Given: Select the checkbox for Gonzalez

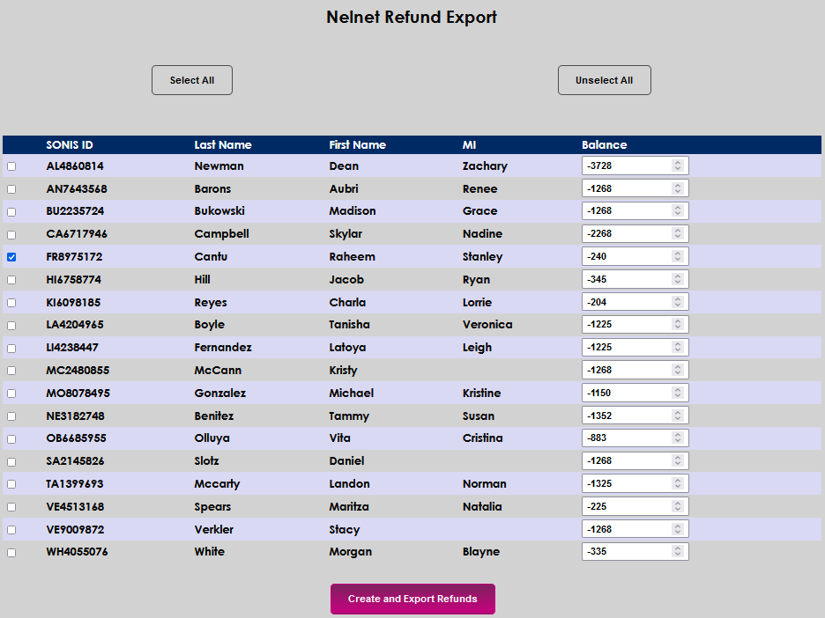Looking at the screenshot, I should 11,393.
